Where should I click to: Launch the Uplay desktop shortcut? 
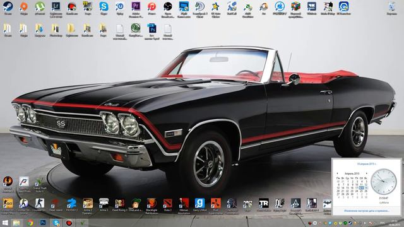coord(119,8)
